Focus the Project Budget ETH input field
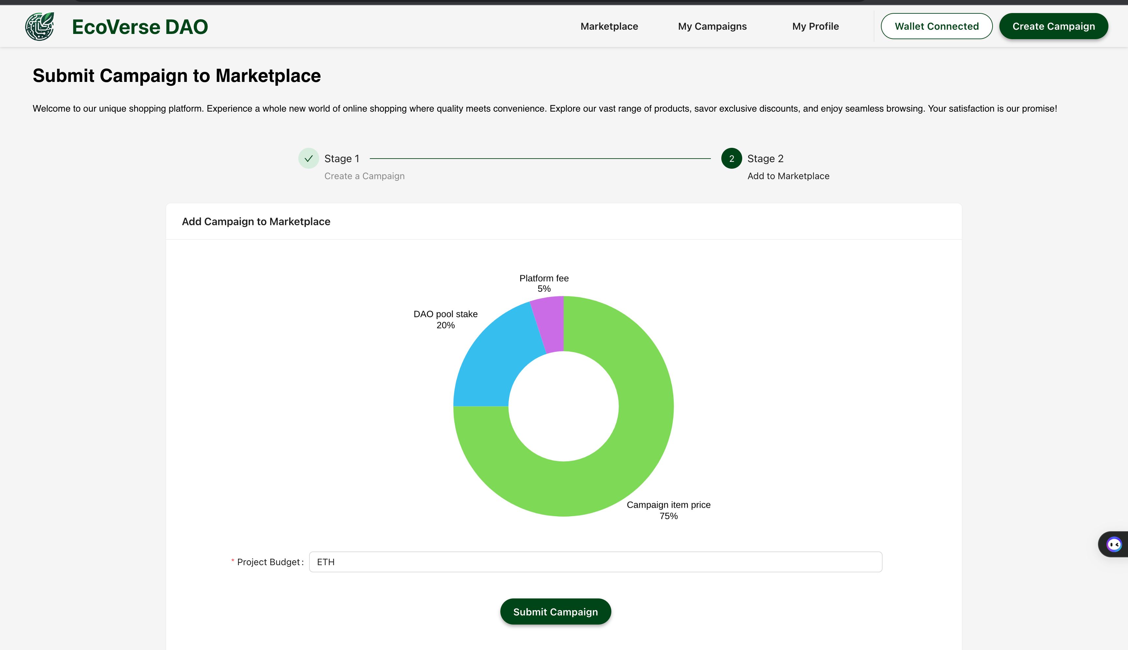Screen dimensions: 1128x650 tap(596, 562)
